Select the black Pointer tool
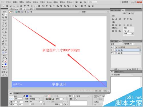 [x=3, y=15]
